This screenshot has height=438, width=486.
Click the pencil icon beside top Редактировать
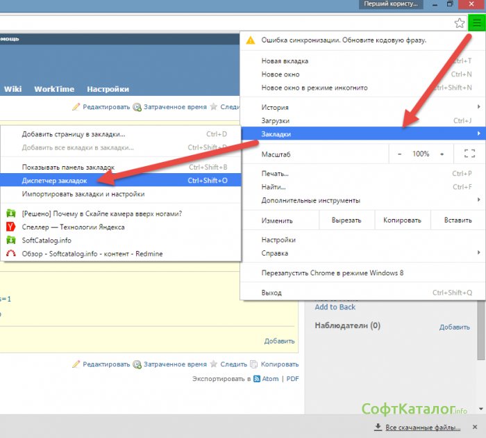76,107
